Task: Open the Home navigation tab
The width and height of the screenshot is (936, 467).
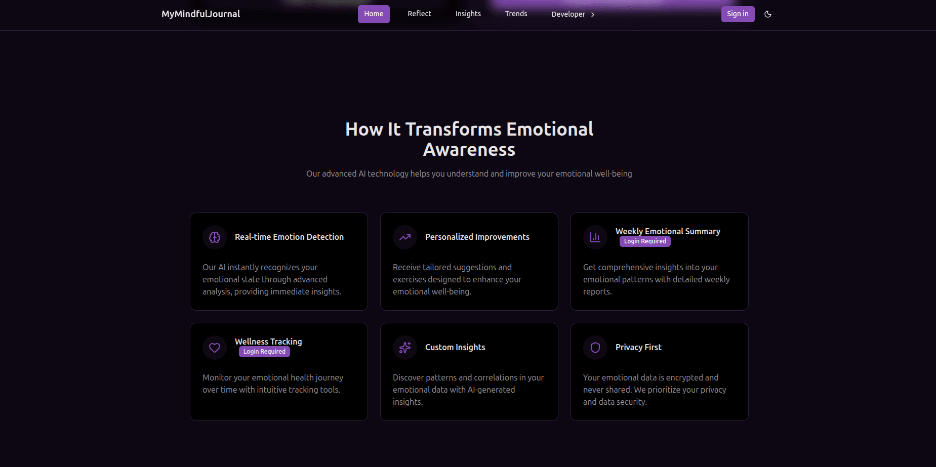Action: [374, 14]
